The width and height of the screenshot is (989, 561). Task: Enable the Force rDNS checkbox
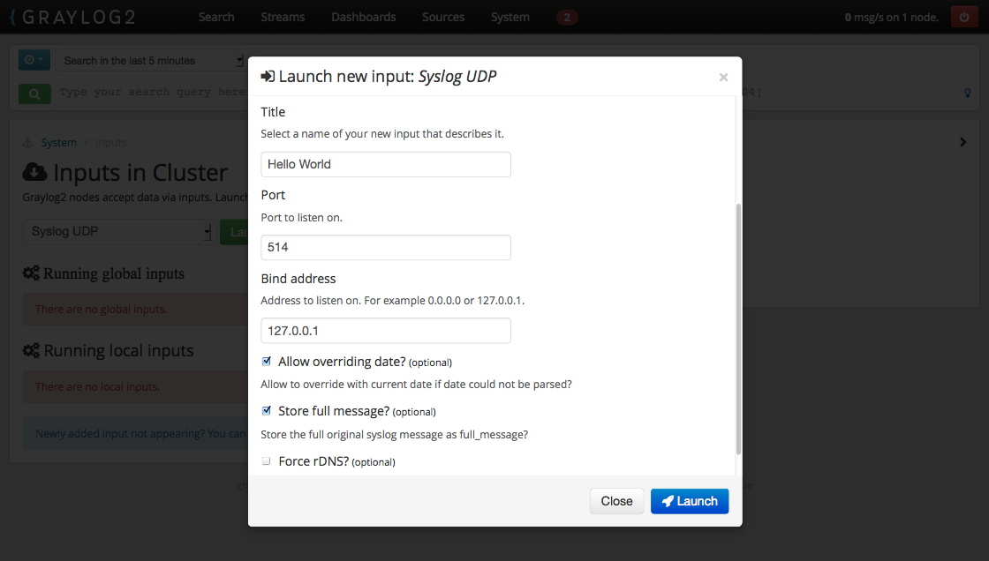(x=267, y=461)
